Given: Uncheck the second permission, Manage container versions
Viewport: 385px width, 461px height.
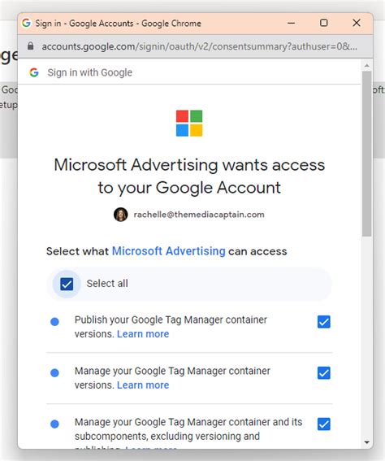Looking at the screenshot, I should [323, 373].
